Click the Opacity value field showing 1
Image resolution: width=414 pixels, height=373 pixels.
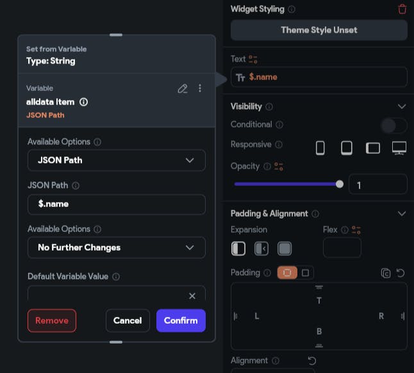378,185
